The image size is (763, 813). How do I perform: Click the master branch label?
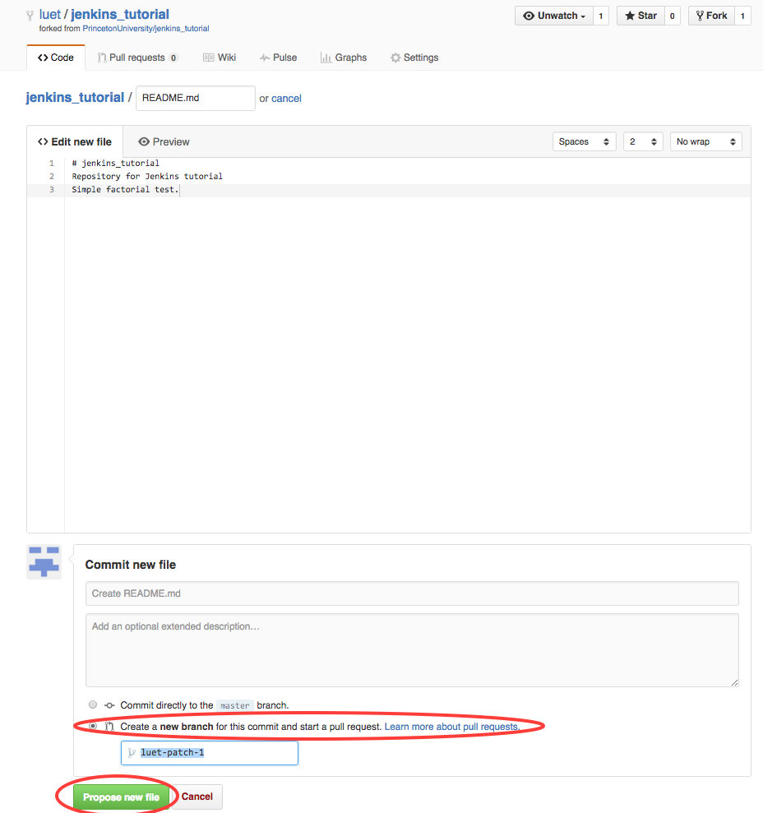[x=235, y=705]
